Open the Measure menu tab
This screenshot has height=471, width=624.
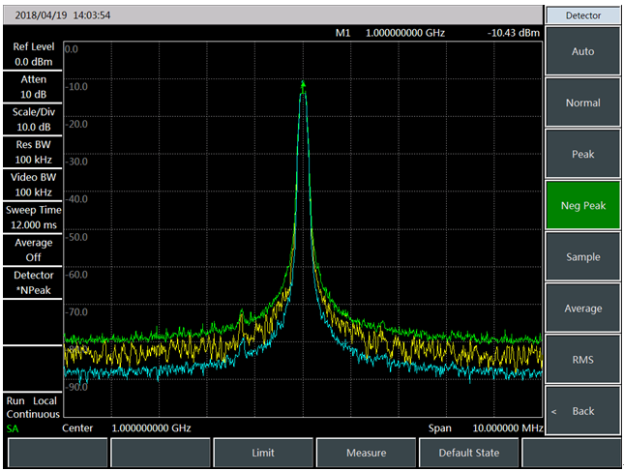[366, 453]
